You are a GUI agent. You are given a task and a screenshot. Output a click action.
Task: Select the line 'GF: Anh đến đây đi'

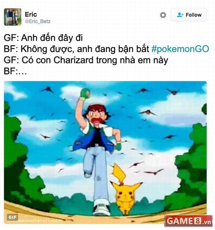click(43, 38)
